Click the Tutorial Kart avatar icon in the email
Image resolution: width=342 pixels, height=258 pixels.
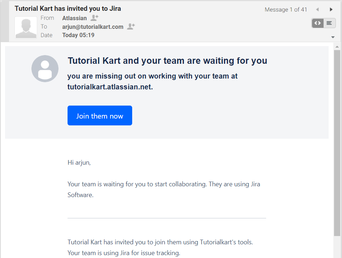45,68
